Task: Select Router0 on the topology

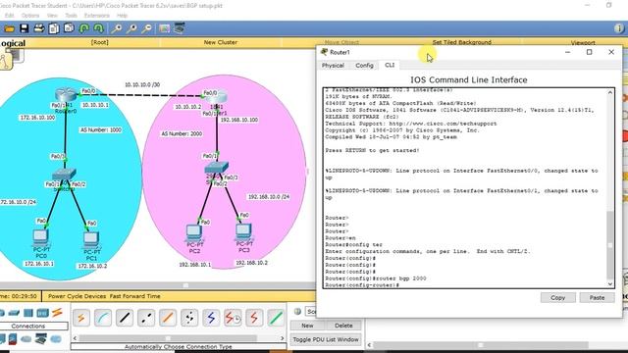Action: [x=66, y=95]
